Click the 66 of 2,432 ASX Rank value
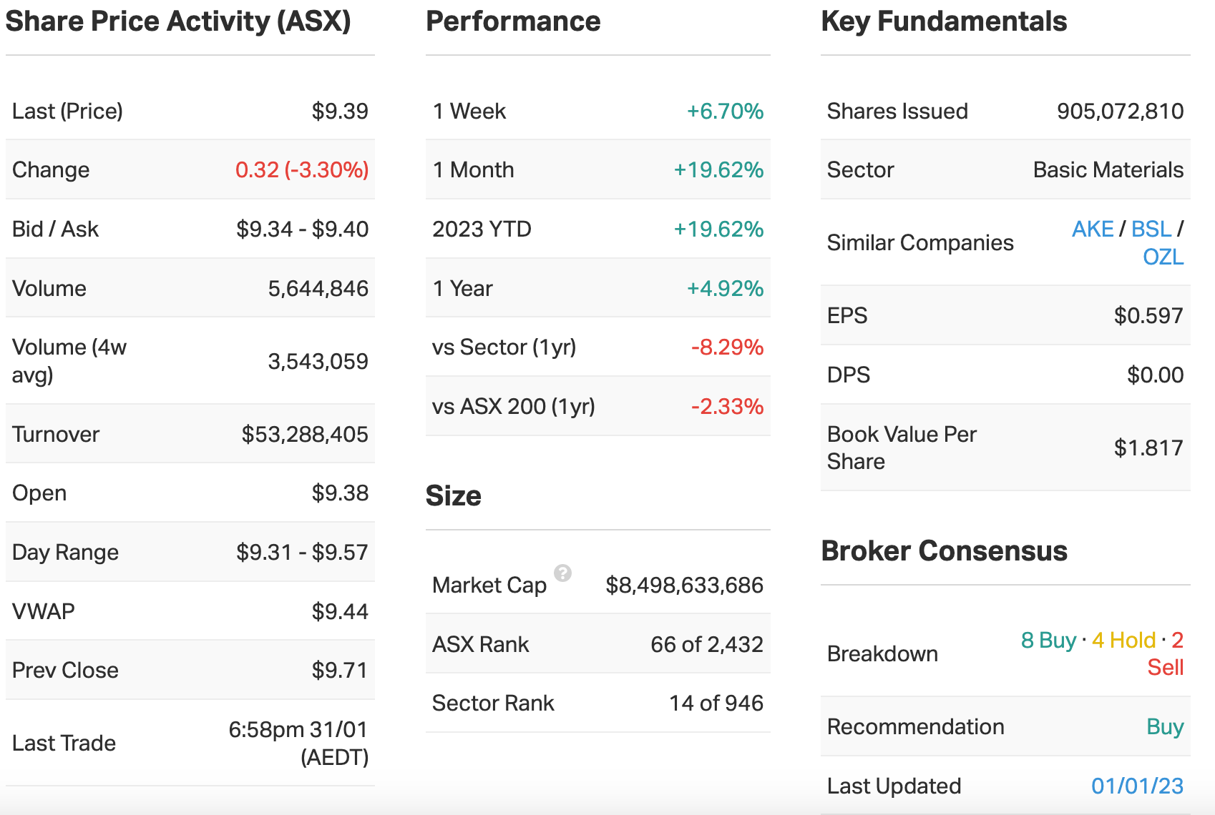The height and width of the screenshot is (815, 1215). pos(706,644)
